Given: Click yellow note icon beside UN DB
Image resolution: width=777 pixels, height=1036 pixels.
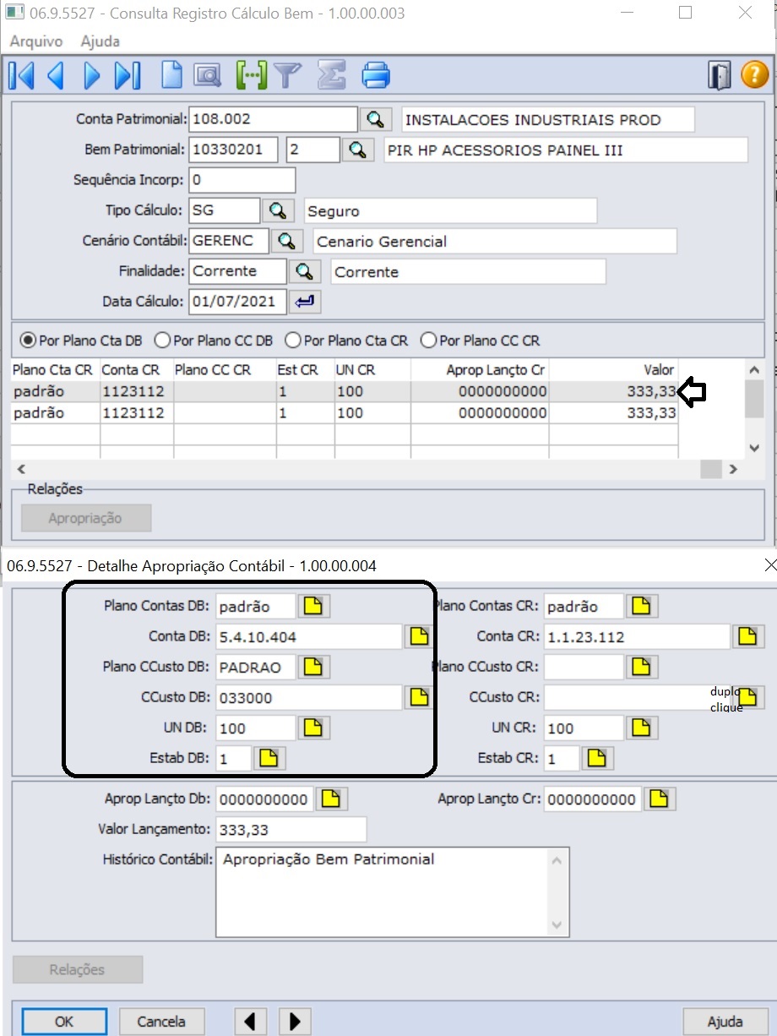Looking at the screenshot, I should click(x=314, y=728).
